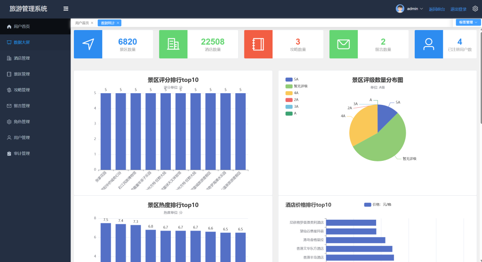Viewport: 482px width, 262px height.
Task: Click the 香港半岛酒店 price bar
Action: point(360,257)
